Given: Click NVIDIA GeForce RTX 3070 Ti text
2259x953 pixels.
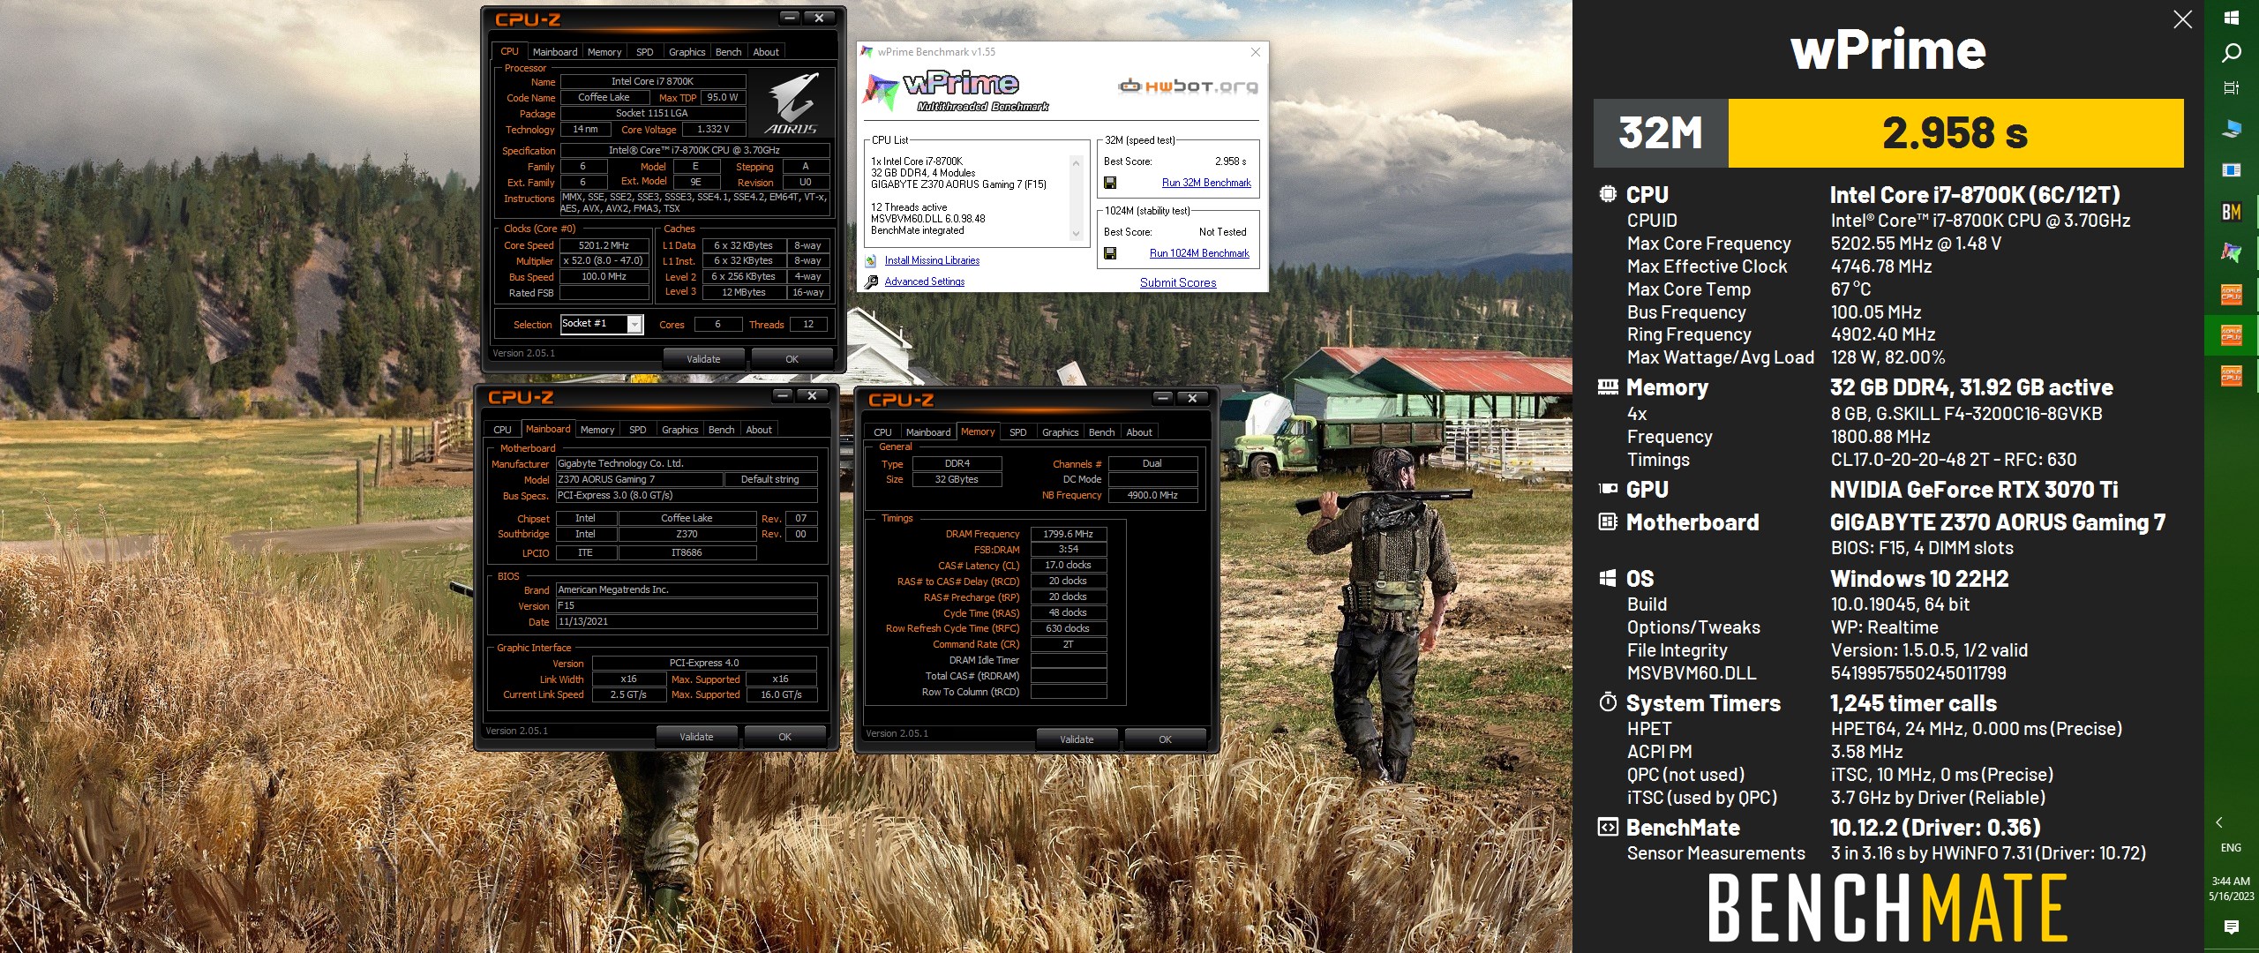Looking at the screenshot, I should [x=1974, y=490].
